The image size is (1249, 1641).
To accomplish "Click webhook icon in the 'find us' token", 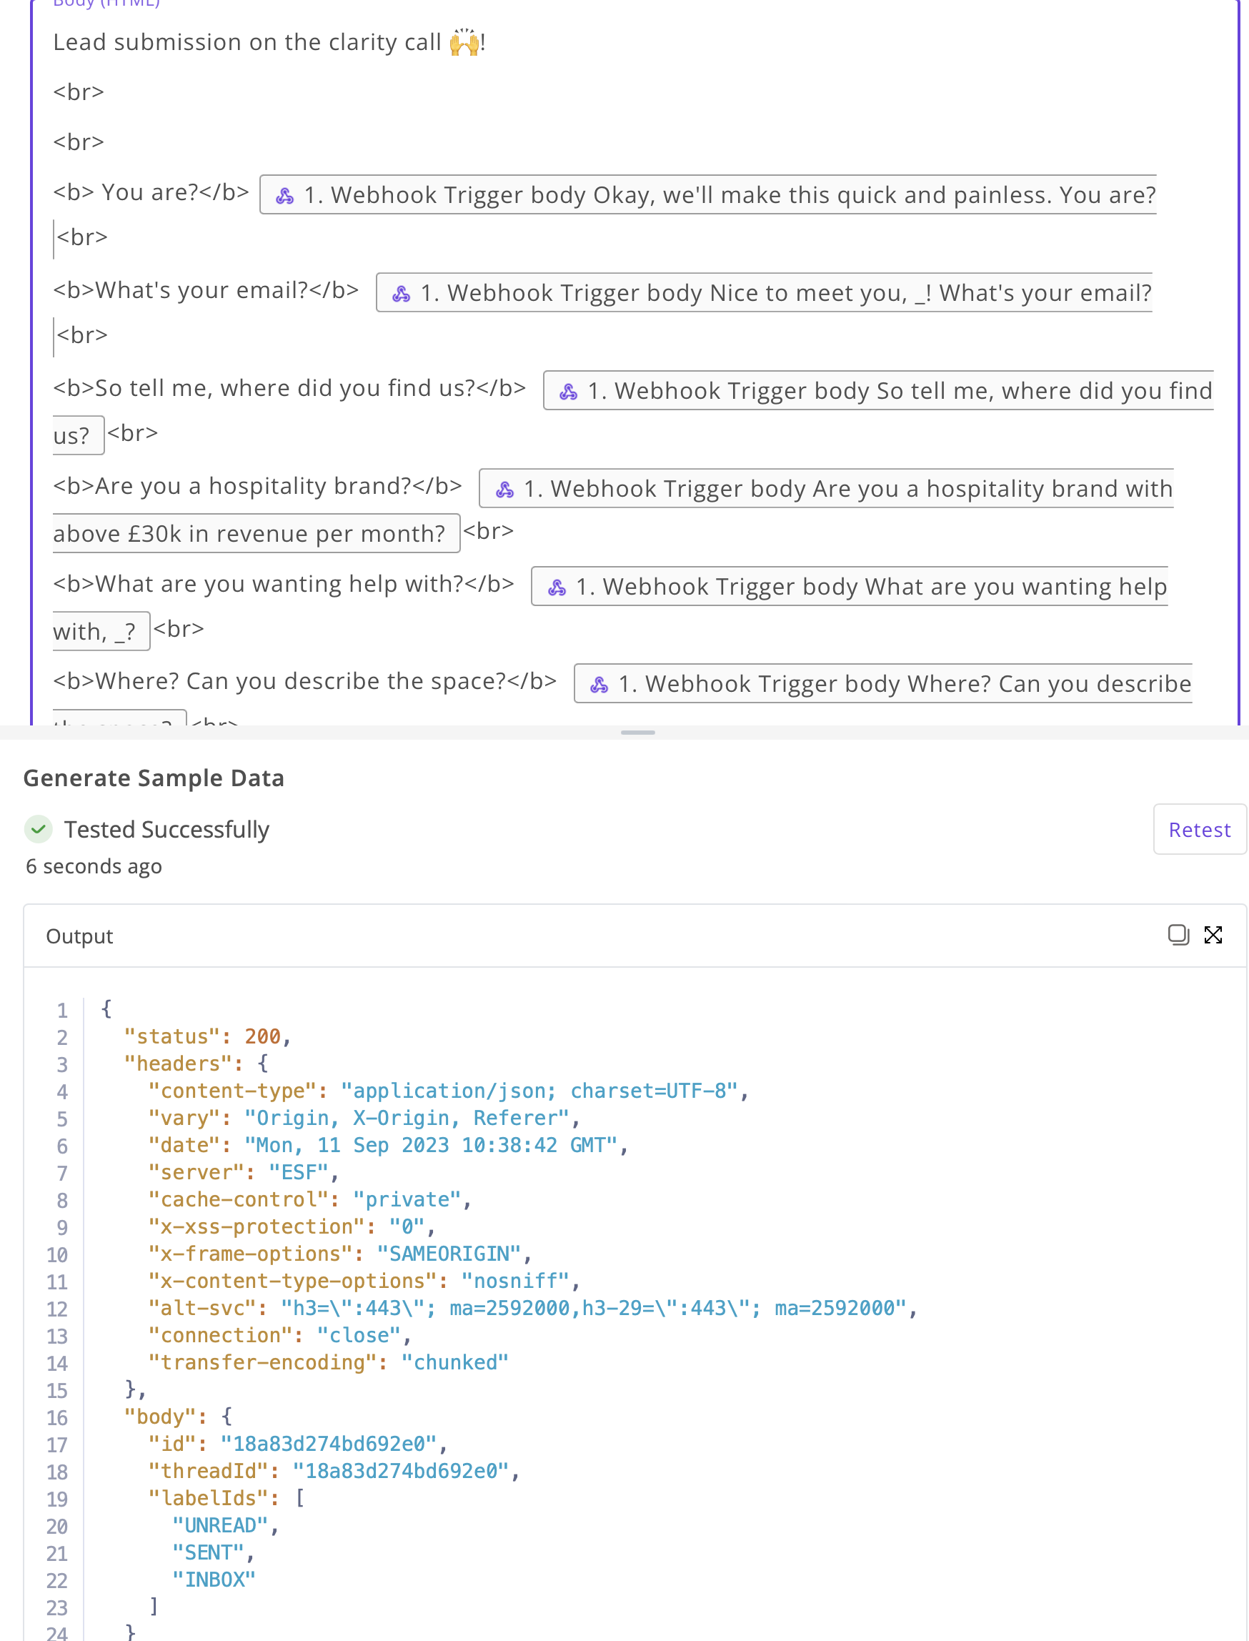I will pos(569,392).
